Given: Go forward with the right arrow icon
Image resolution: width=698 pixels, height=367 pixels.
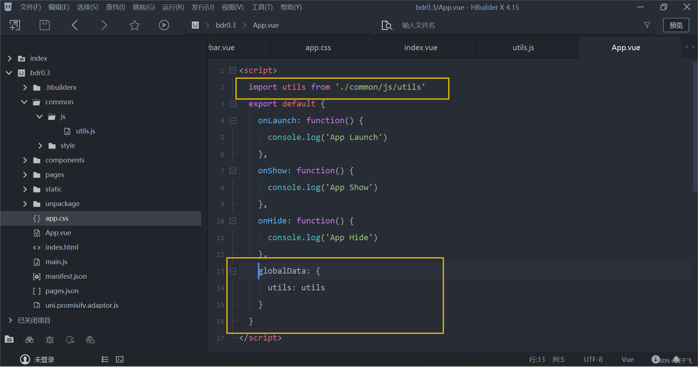Looking at the screenshot, I should click(x=104, y=25).
